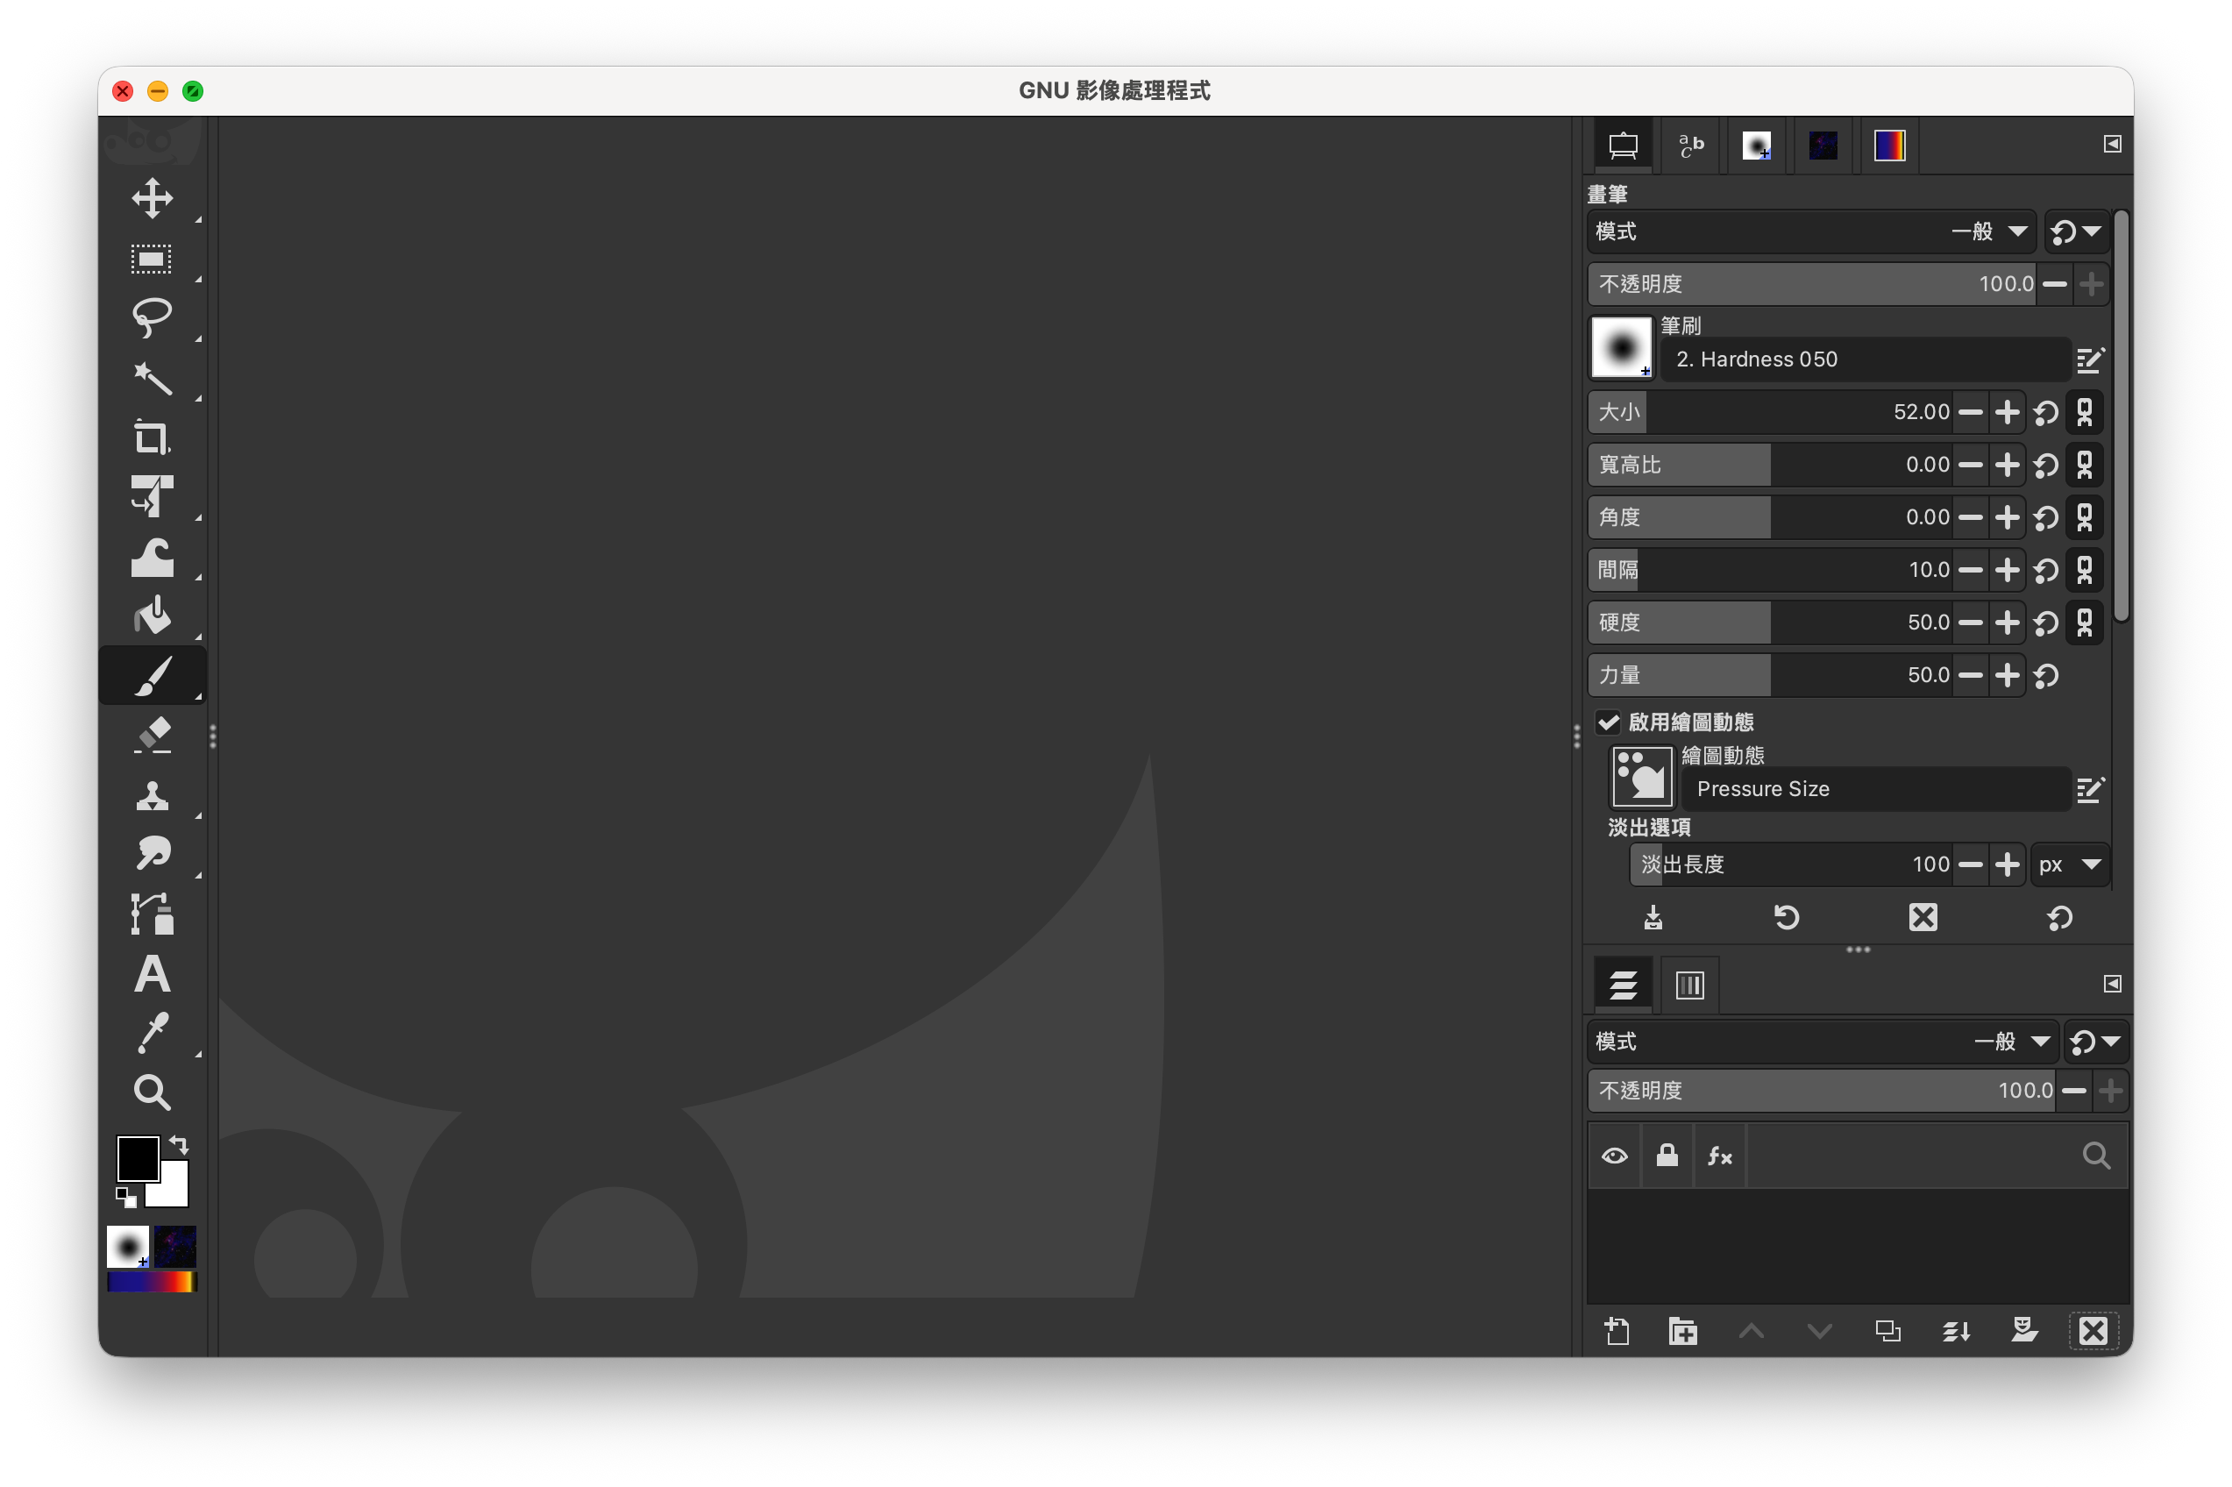Image resolution: width=2232 pixels, height=1487 pixels.
Task: Click the foreground black color swatch
Action: click(x=137, y=1157)
